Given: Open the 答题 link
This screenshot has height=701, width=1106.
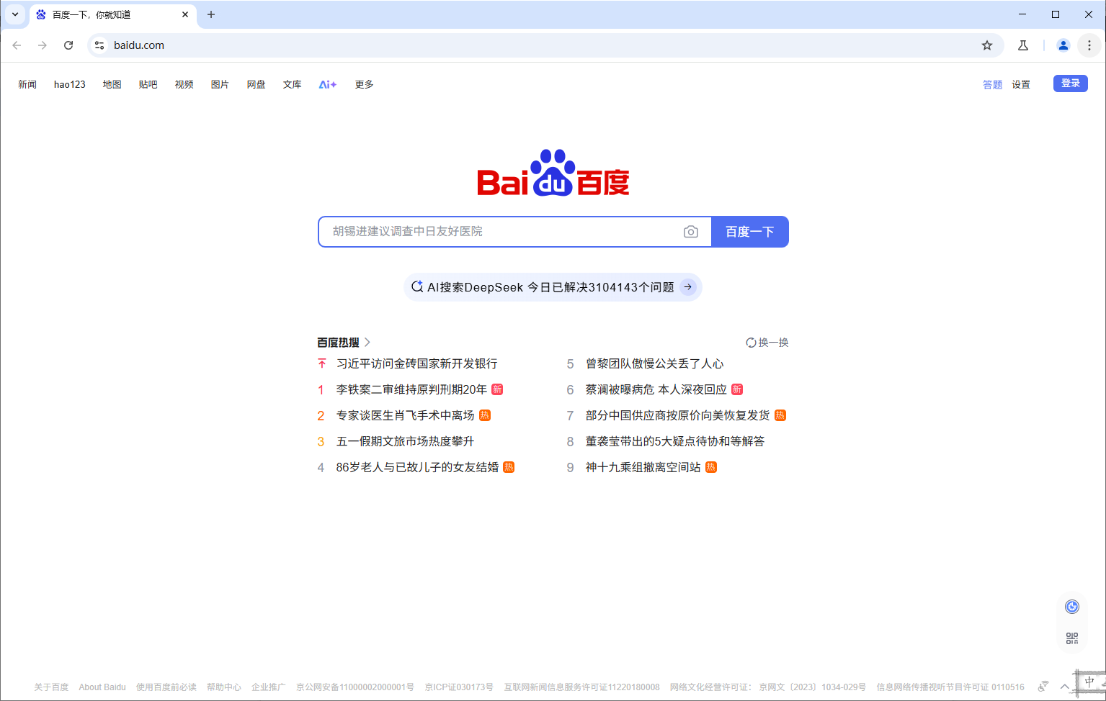Looking at the screenshot, I should pos(992,84).
